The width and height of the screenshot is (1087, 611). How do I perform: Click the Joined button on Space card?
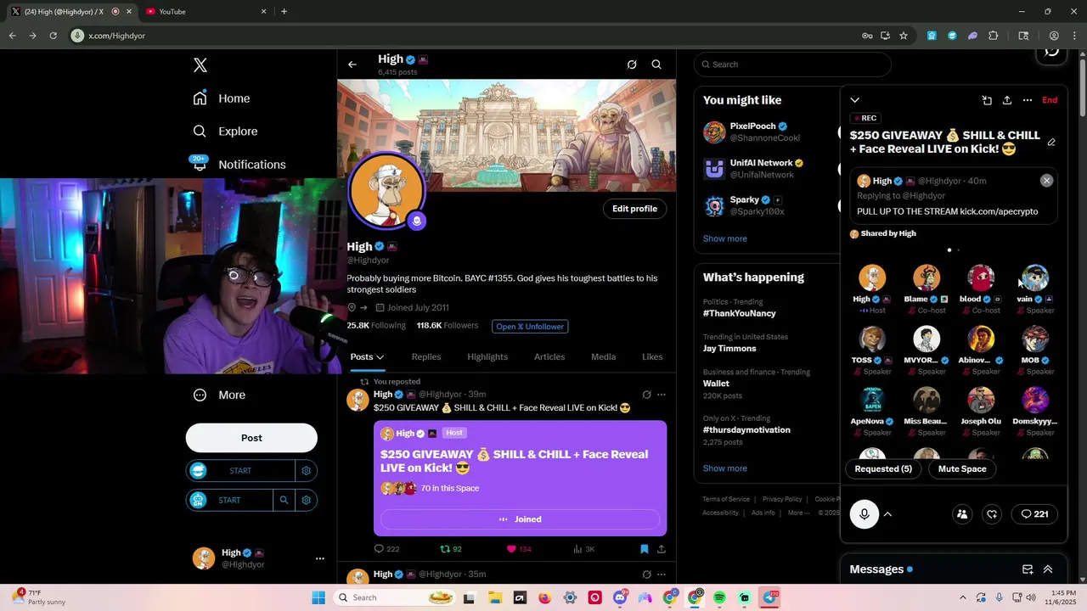tap(520, 519)
